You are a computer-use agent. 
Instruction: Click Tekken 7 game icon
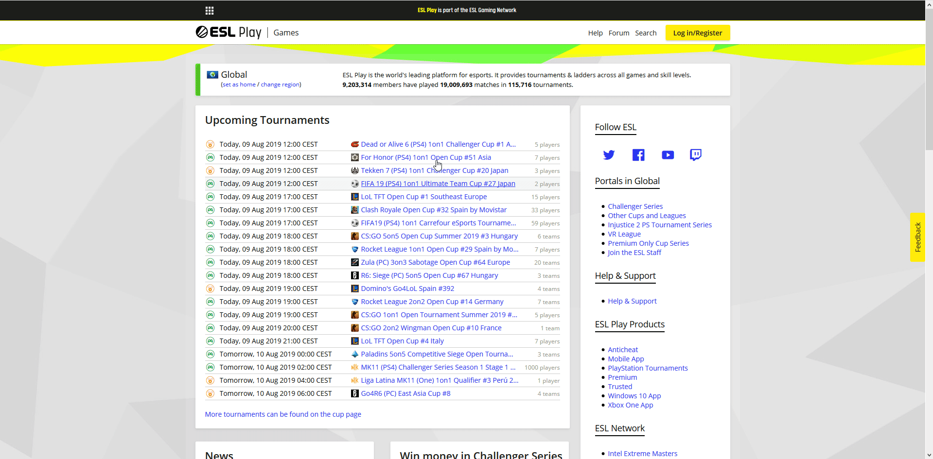point(355,170)
